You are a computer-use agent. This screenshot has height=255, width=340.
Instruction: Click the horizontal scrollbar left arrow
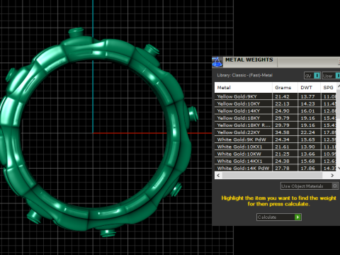(x=218, y=175)
